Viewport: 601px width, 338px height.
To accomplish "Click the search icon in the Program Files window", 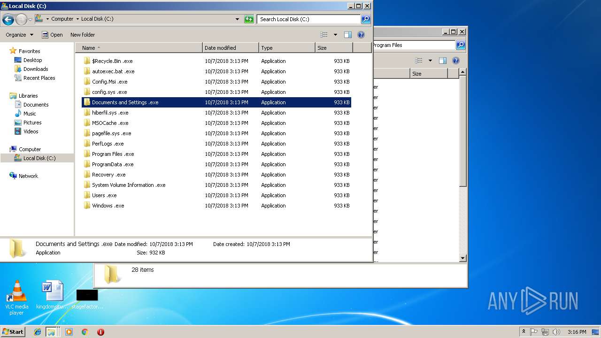I will click(x=461, y=45).
